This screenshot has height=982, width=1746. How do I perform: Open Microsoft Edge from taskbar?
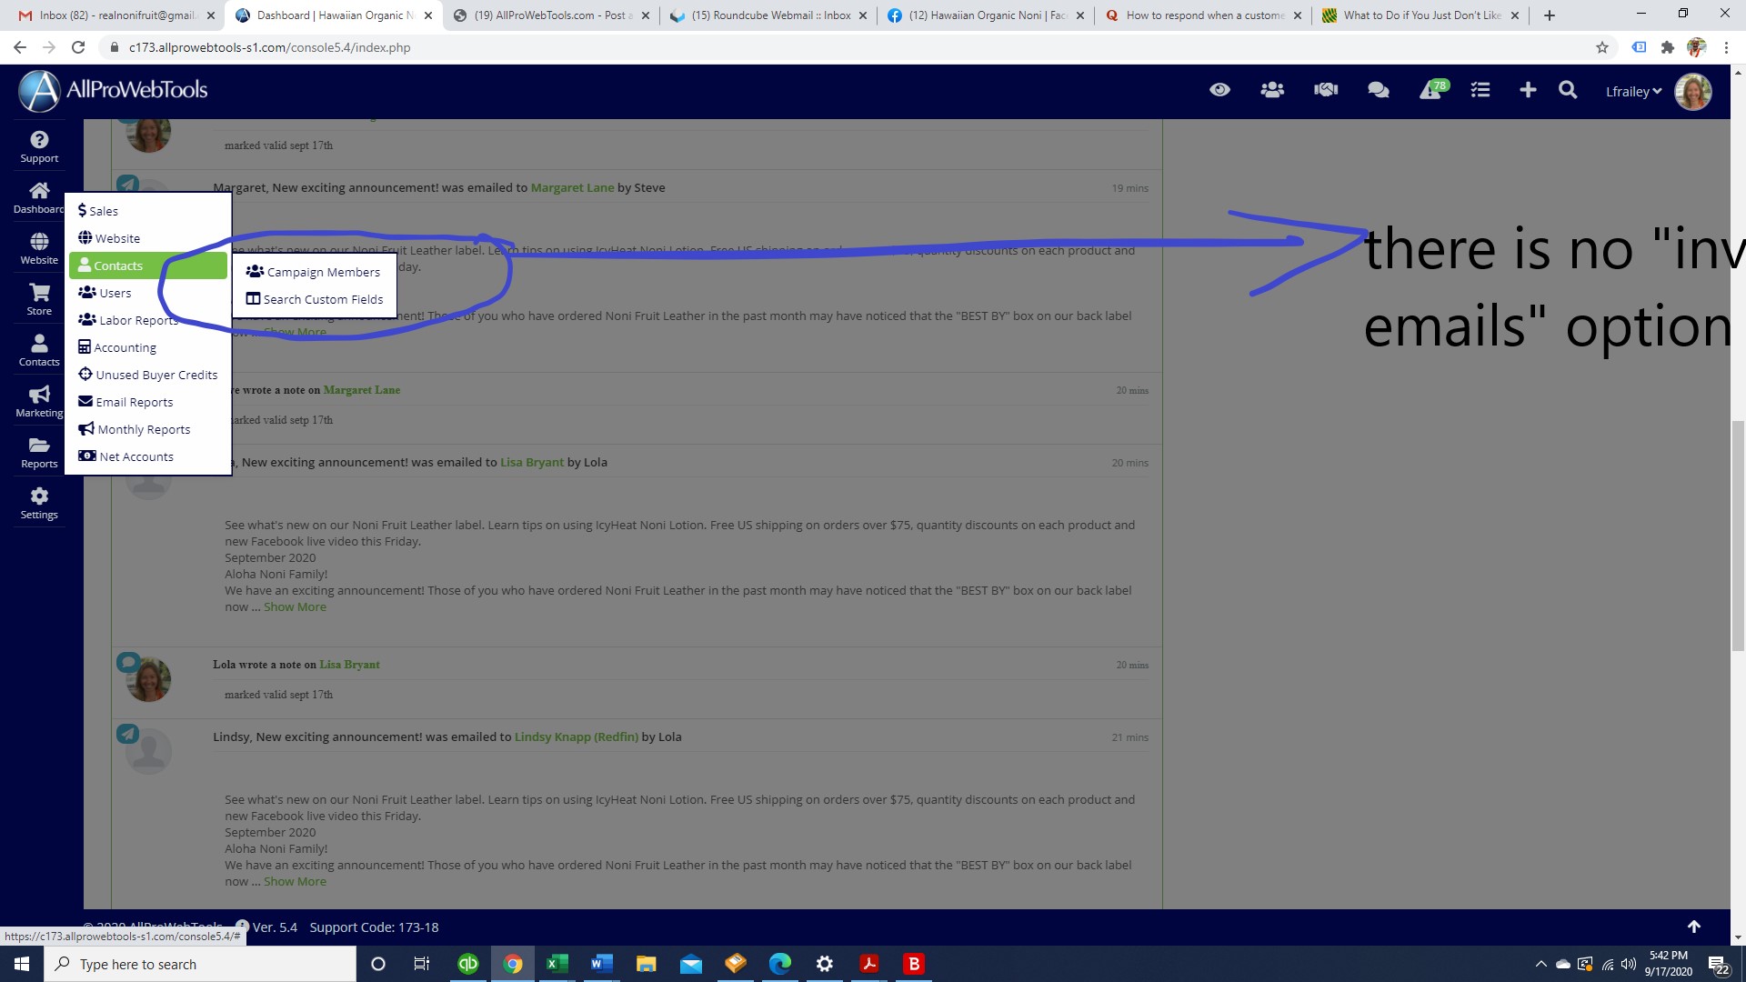(x=780, y=964)
